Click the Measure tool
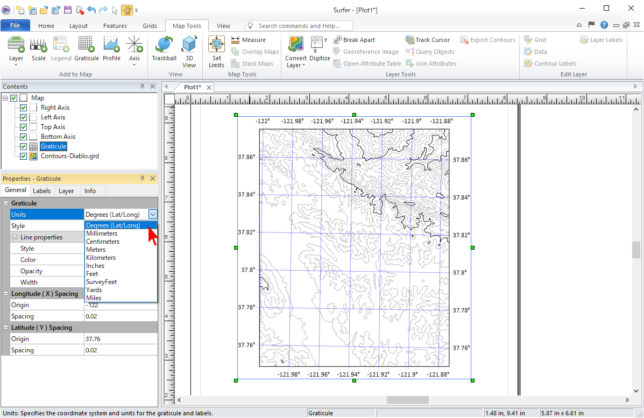Screen dimensions: 644x418 click(x=248, y=40)
